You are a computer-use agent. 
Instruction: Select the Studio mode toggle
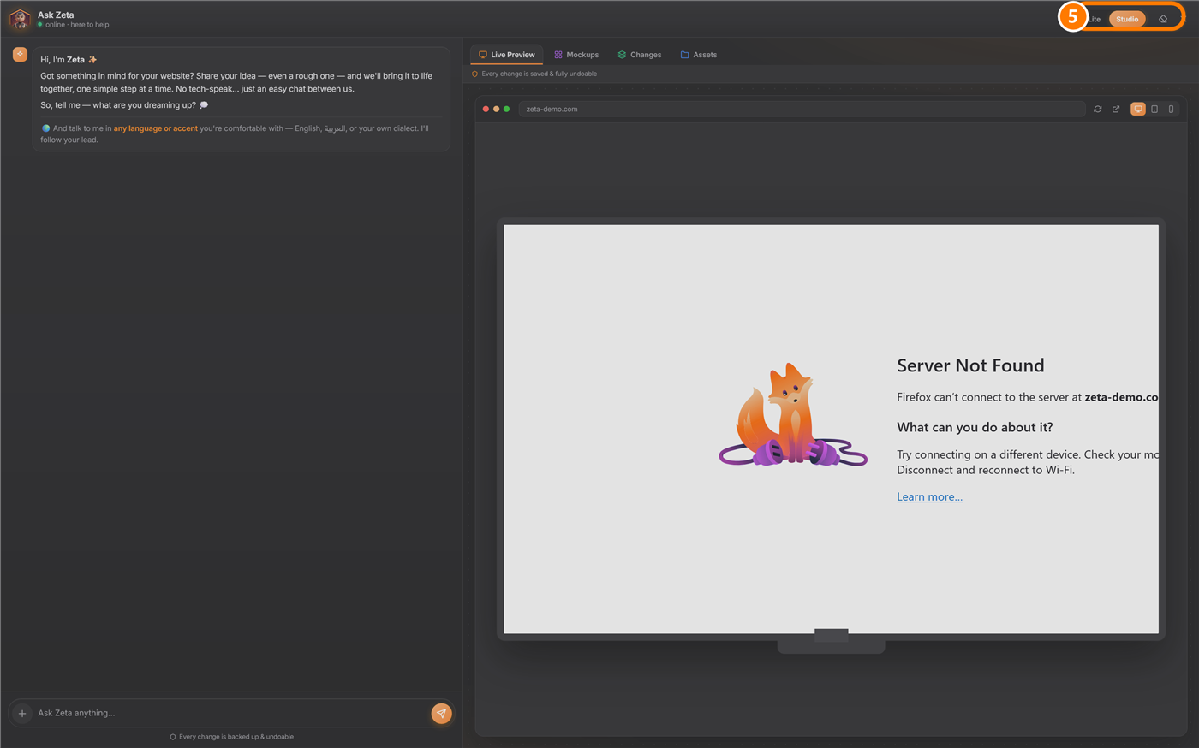tap(1127, 19)
